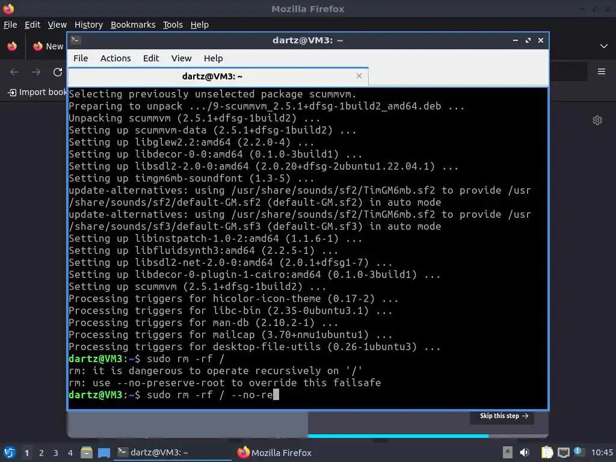Click 'Selecting previously unselected package scummvm.' line
This screenshot has height=462, width=616.
(212, 94)
